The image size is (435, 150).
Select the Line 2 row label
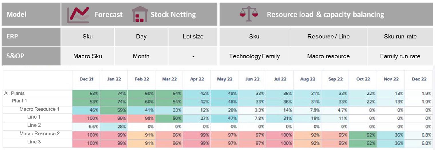pyautogui.click(x=34, y=125)
